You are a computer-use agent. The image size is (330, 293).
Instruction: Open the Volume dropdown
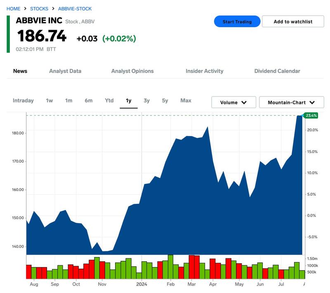coord(233,101)
